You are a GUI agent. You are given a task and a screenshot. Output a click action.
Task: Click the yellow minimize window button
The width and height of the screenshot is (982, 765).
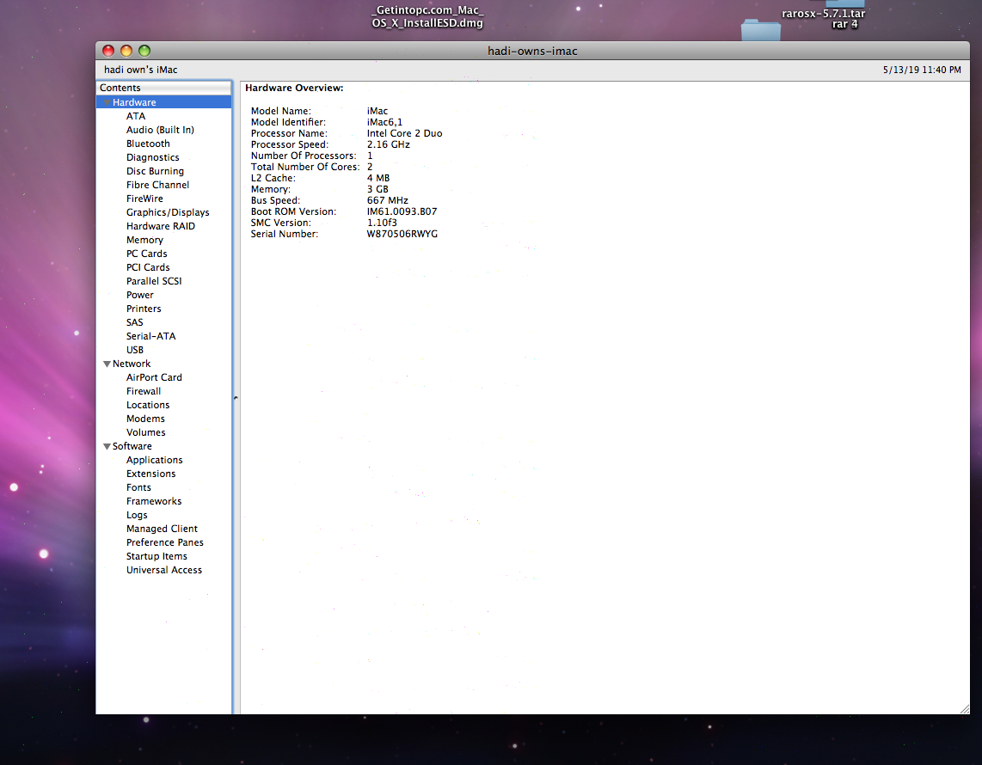126,51
